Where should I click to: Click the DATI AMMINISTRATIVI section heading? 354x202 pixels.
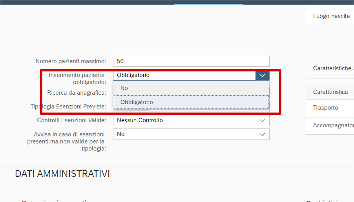pos(62,174)
